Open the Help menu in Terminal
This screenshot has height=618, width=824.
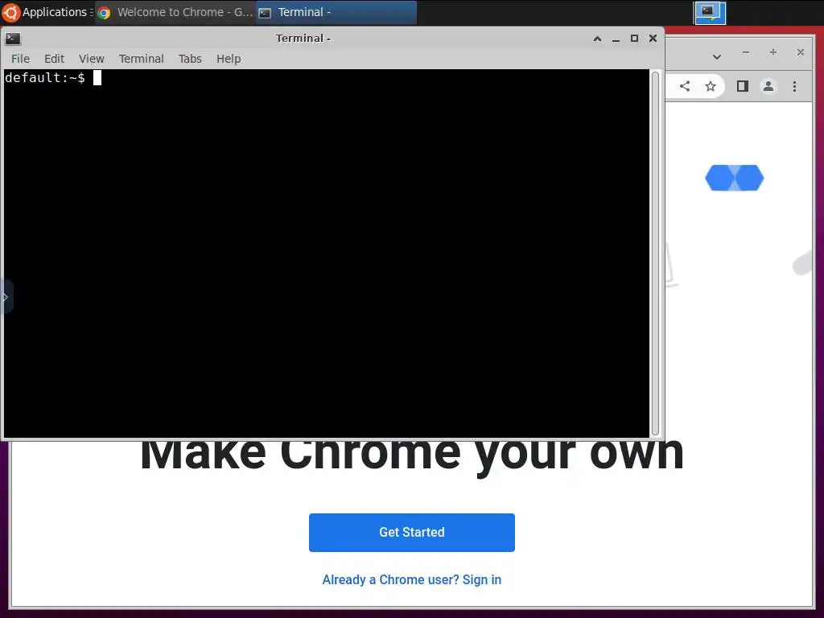229,58
